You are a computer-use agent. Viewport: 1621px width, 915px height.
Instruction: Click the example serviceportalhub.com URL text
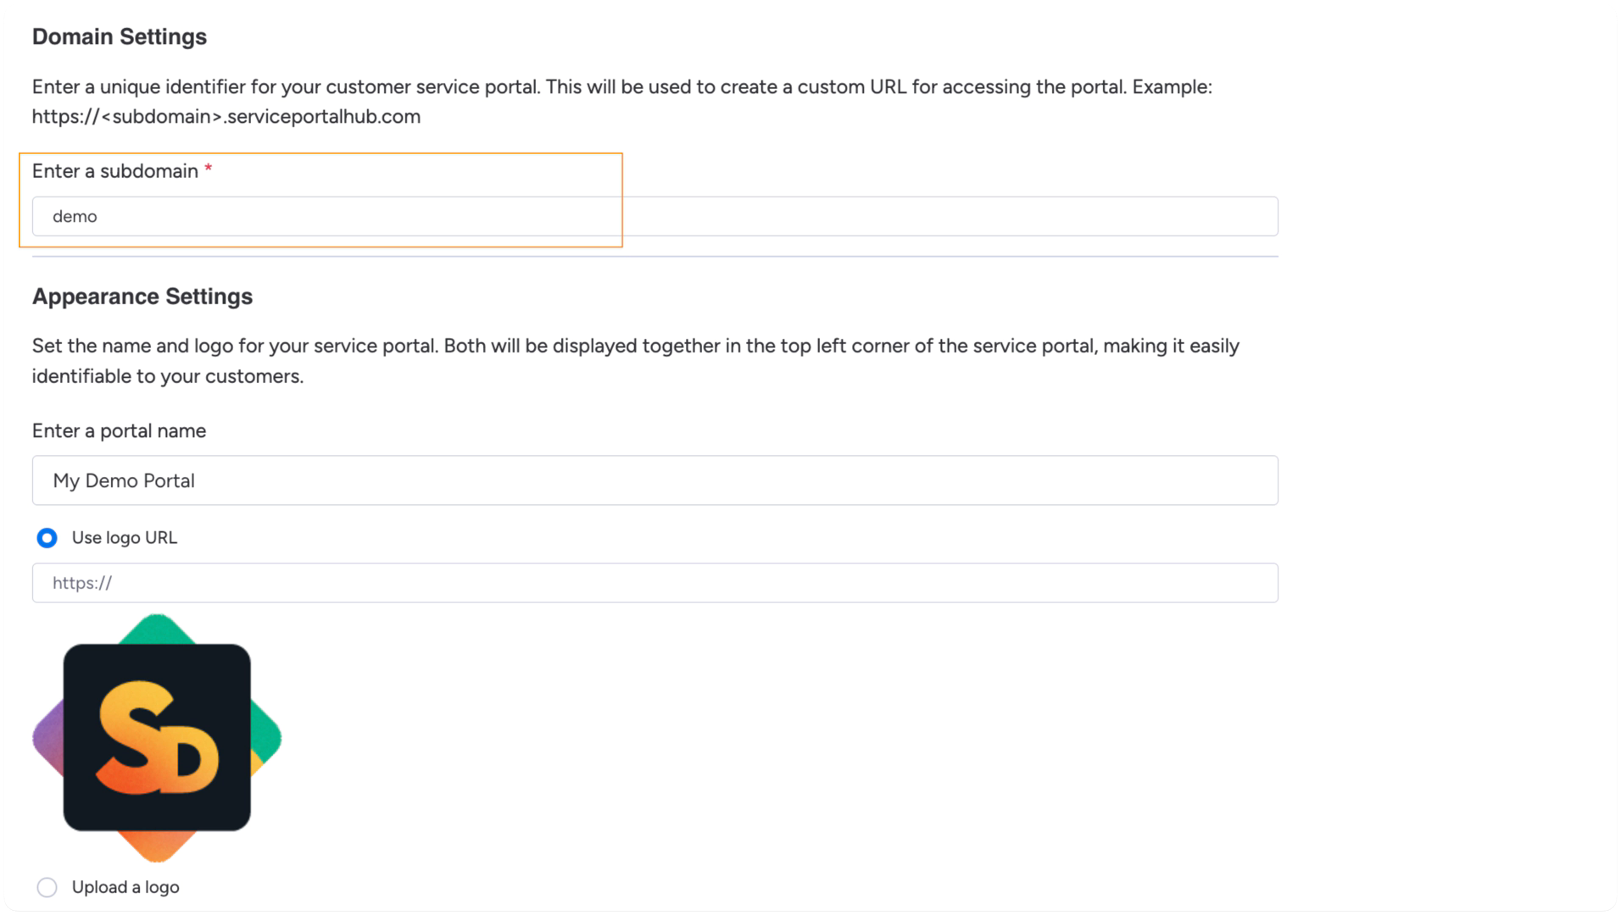226,116
